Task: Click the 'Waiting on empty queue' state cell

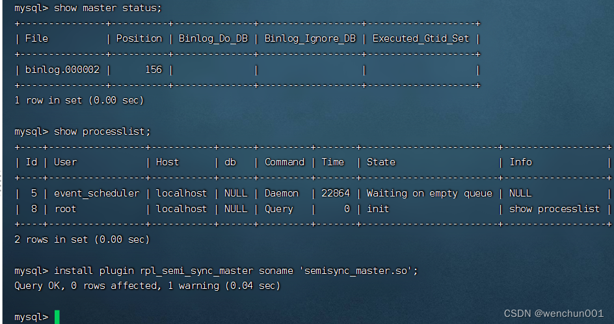Action: coord(429,193)
